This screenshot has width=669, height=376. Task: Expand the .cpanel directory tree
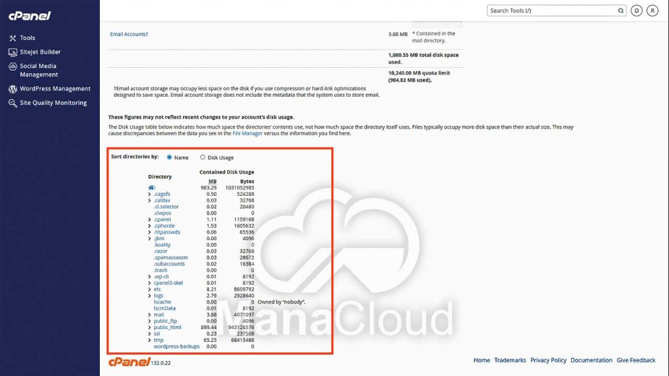tap(150, 219)
